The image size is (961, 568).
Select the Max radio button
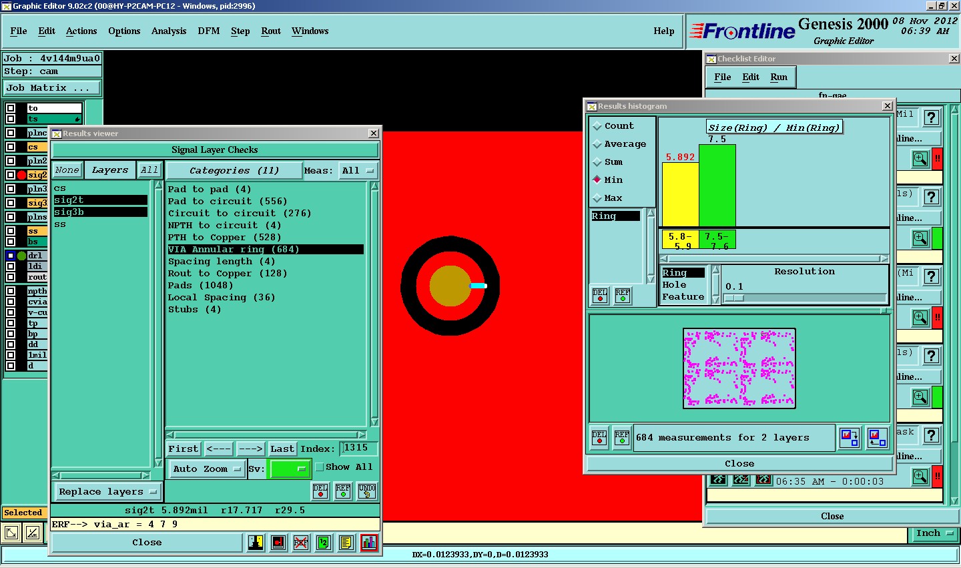[x=597, y=198]
